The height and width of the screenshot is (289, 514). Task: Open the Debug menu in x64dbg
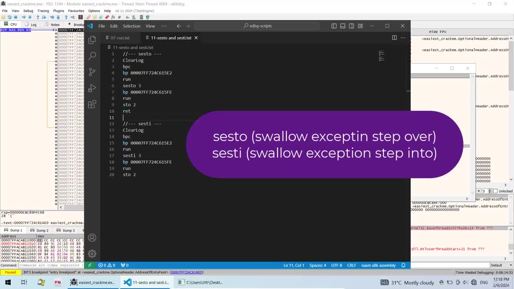28,11
